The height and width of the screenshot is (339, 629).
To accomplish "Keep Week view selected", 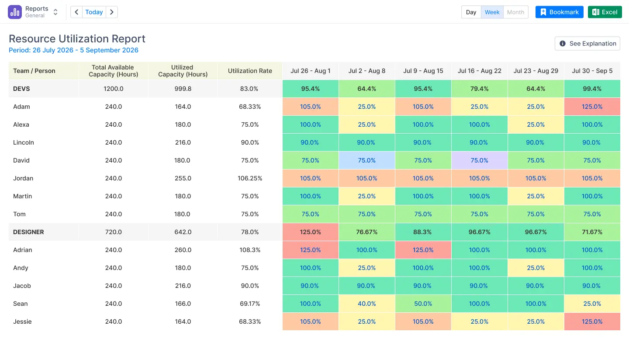I will (492, 12).
